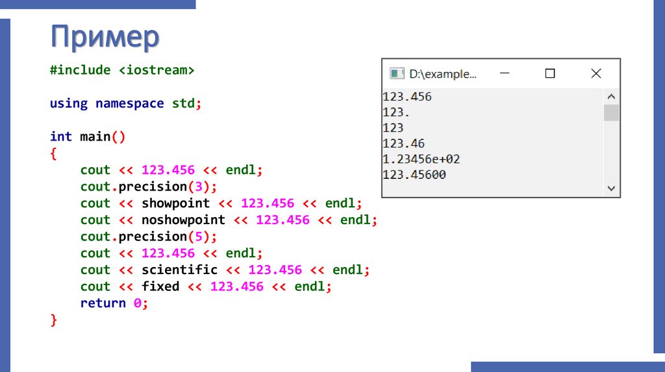Image resolution: width=665 pixels, height=372 pixels.
Task: Click console output line '123.'
Action: tap(396, 113)
